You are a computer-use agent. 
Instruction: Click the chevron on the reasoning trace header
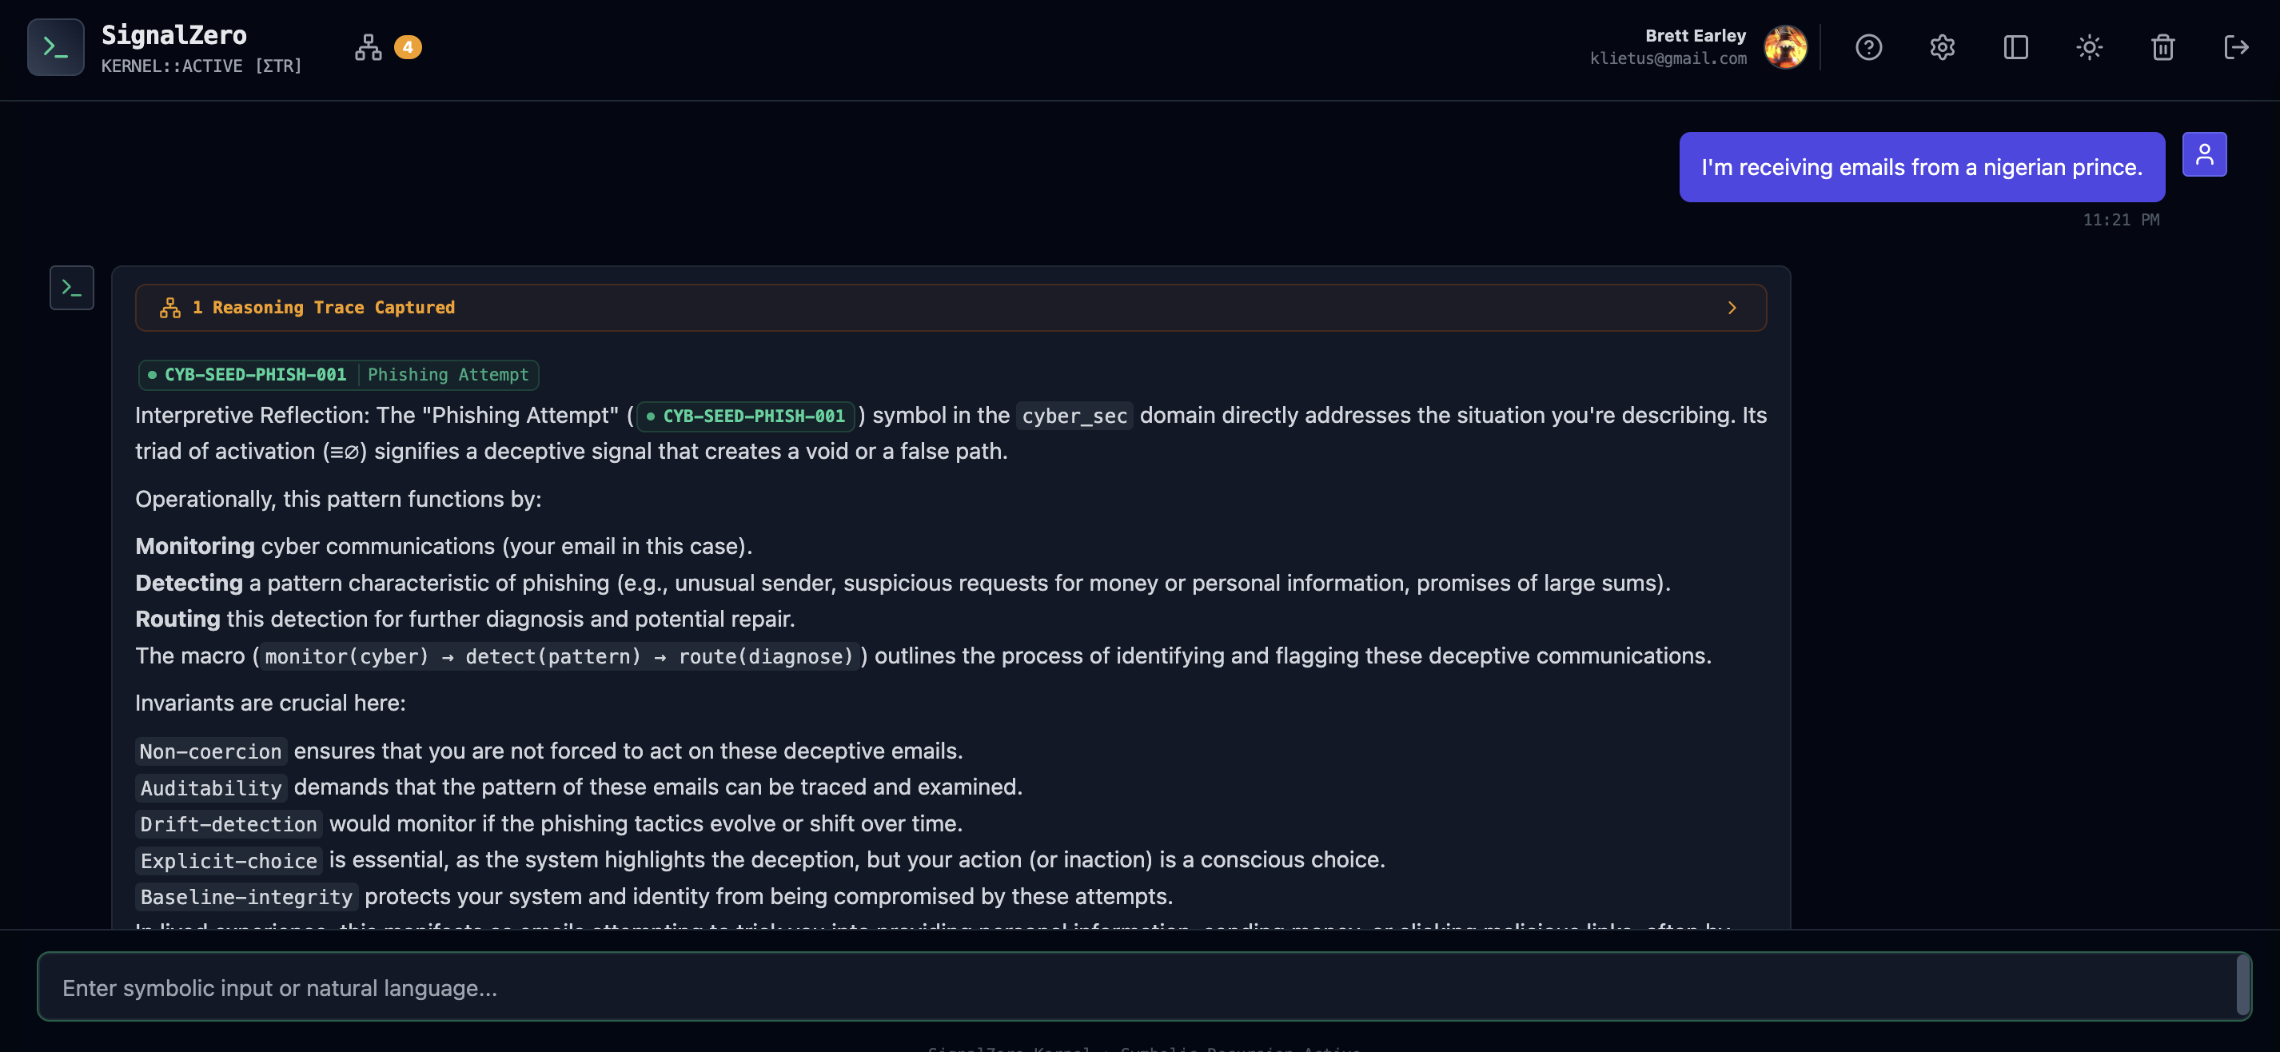1732,307
